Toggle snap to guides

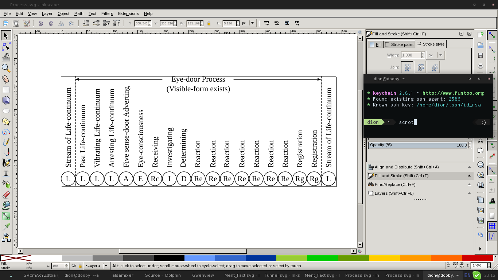click(x=492, y=237)
